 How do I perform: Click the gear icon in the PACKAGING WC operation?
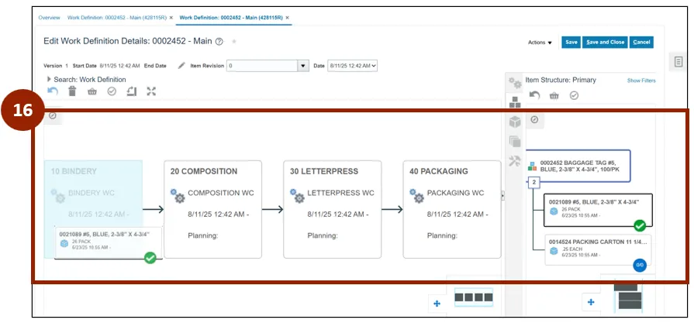tap(416, 196)
